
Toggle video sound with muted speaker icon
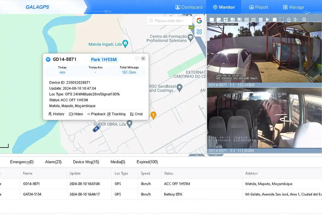[x=296, y=20]
